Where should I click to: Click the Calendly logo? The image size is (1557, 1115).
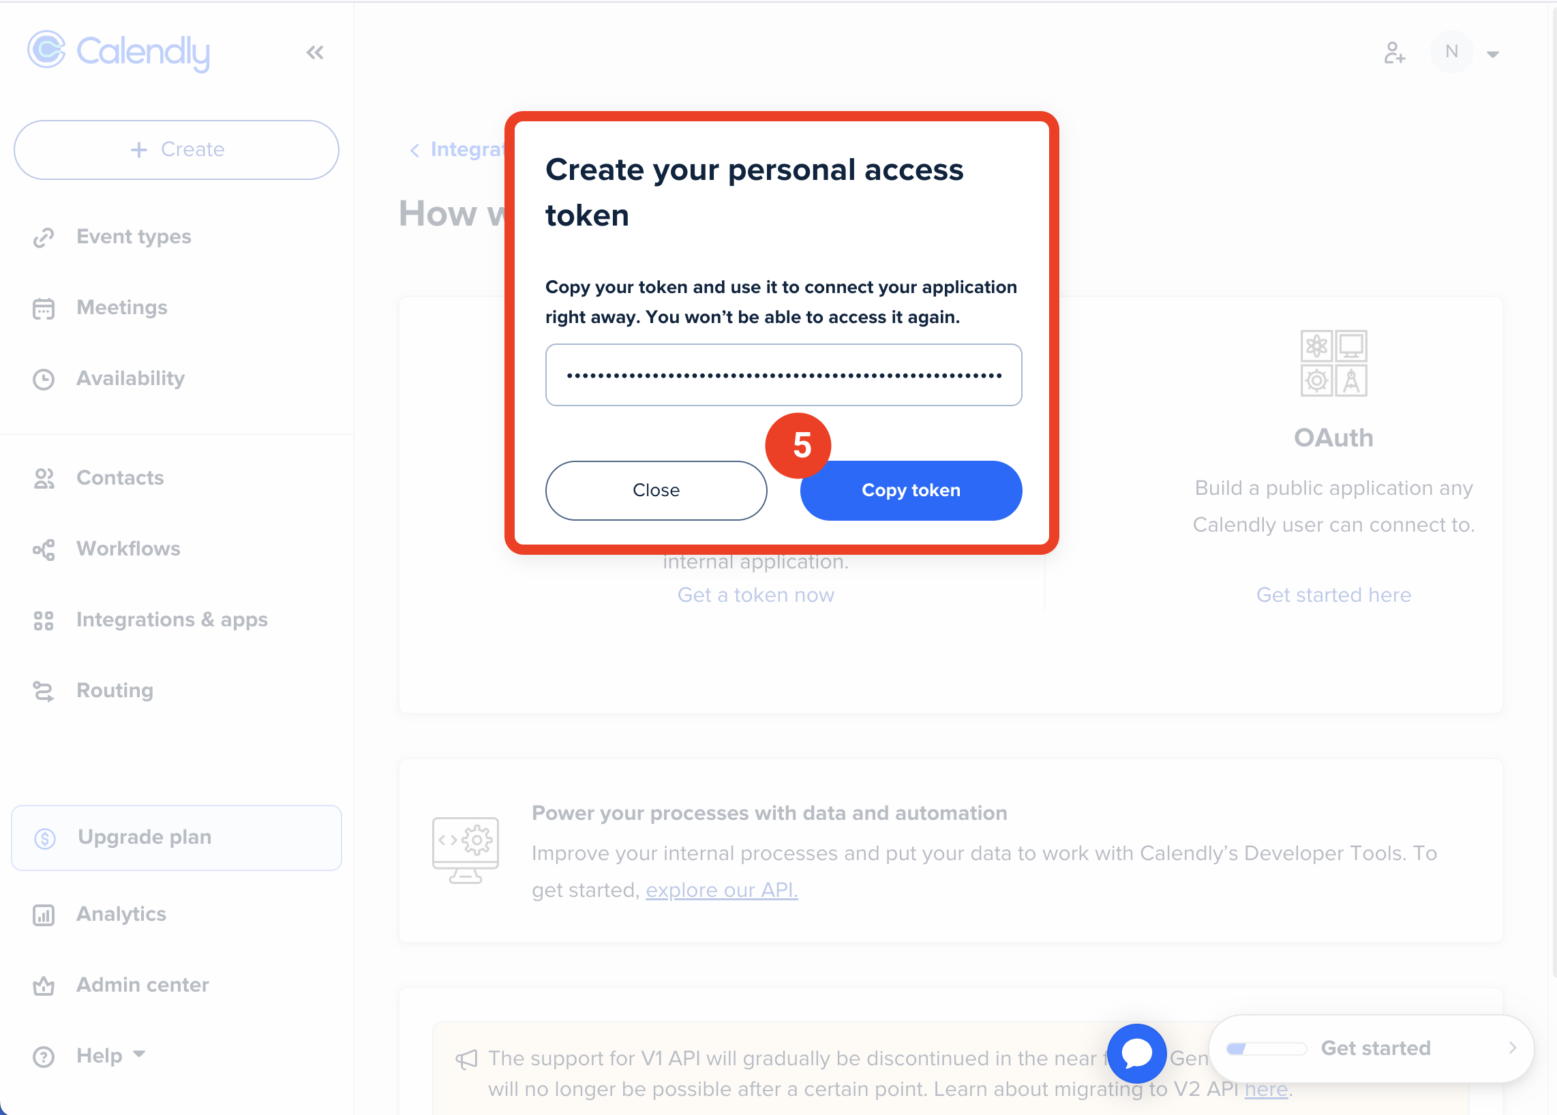(x=118, y=52)
